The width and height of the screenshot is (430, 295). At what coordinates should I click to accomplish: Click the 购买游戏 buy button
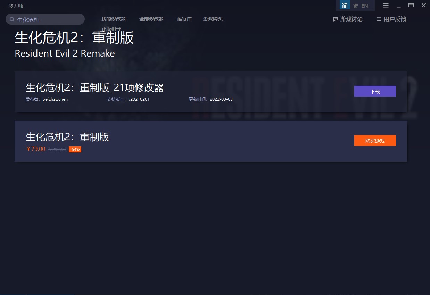[x=375, y=141]
